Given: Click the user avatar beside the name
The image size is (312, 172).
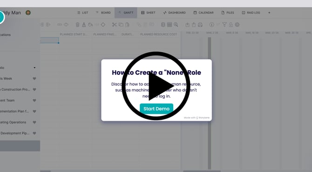Looking at the screenshot, I should (28, 13).
